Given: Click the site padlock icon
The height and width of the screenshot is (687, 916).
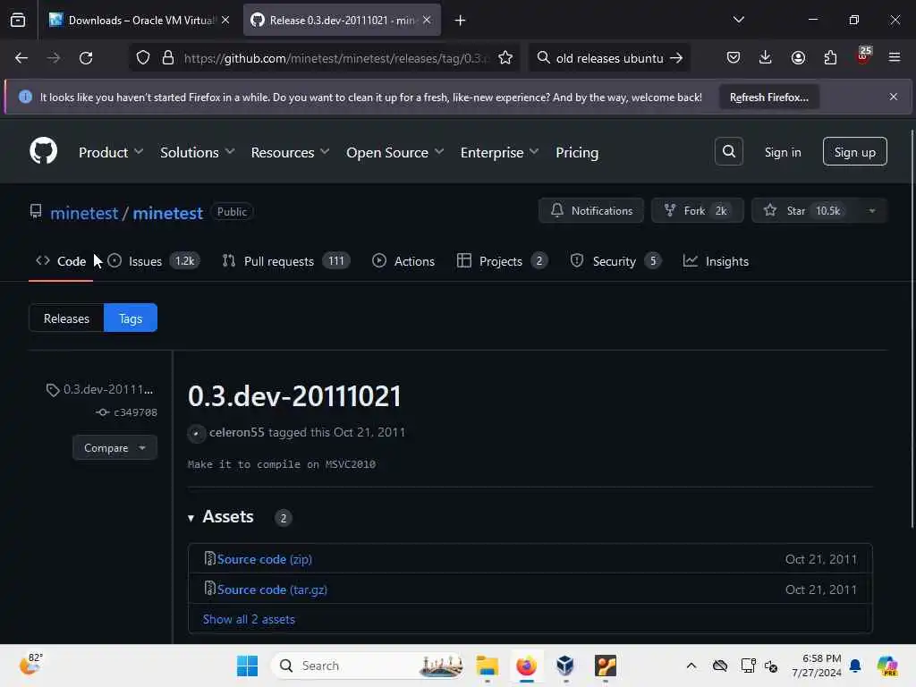Looking at the screenshot, I should (x=168, y=58).
